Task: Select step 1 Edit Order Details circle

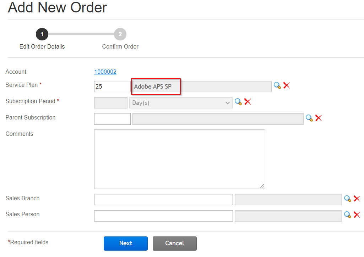Action: [42, 34]
